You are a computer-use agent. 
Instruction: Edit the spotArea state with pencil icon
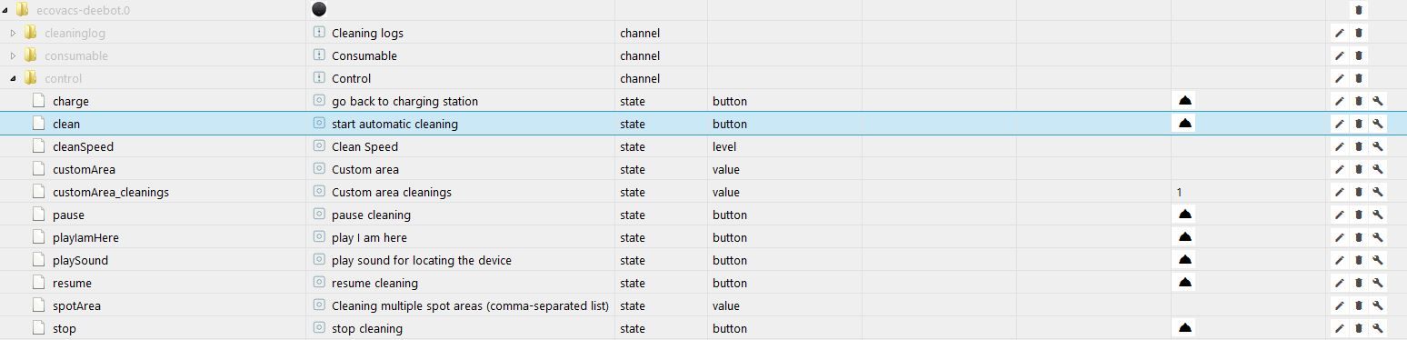(1339, 305)
